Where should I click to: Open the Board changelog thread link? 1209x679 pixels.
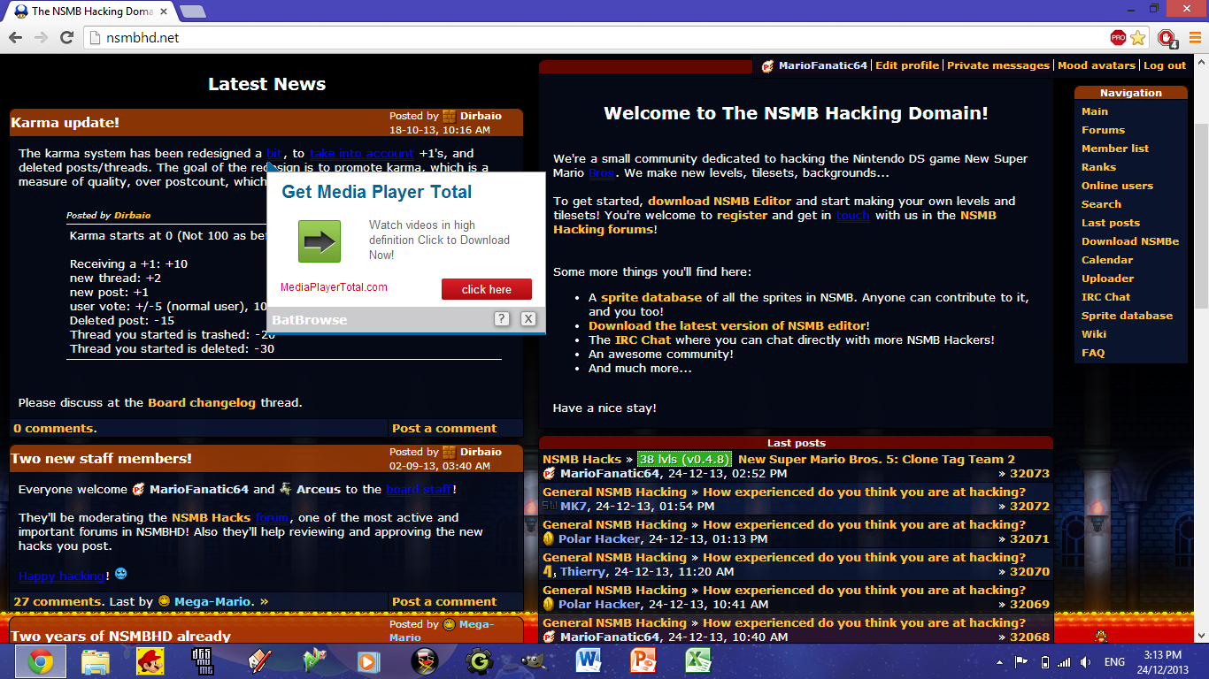coord(202,402)
